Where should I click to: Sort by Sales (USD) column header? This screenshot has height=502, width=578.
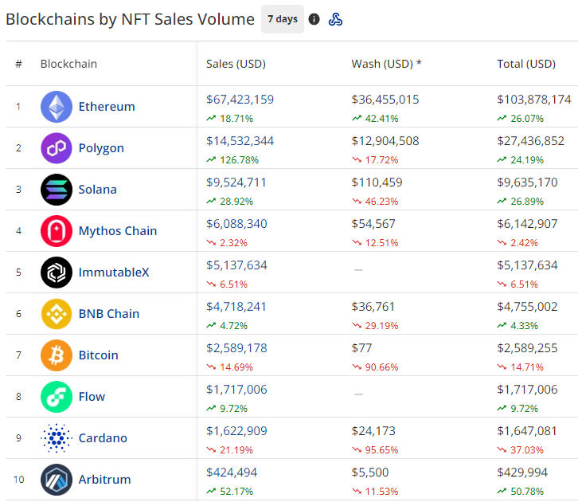coord(236,64)
